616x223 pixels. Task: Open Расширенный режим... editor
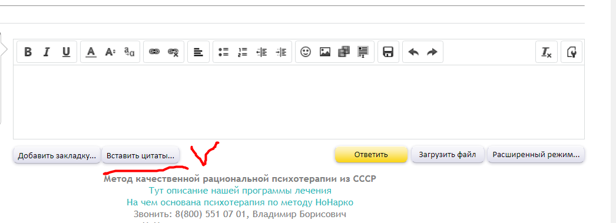pyautogui.click(x=536, y=154)
